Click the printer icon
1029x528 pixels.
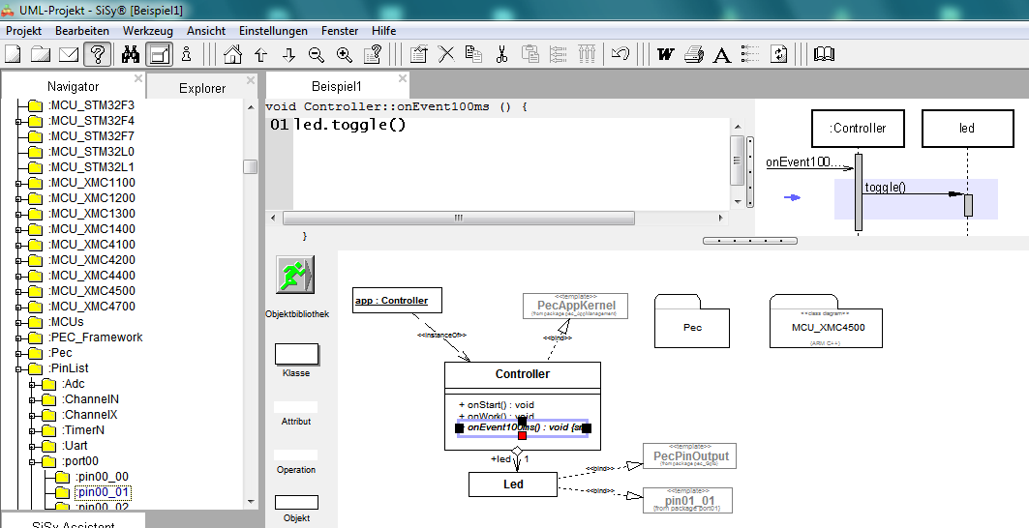(693, 54)
